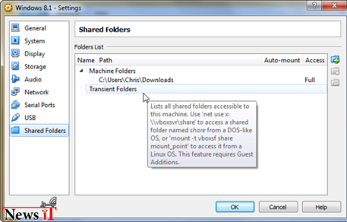Collapse the Machine Folders tree node

coord(82,71)
